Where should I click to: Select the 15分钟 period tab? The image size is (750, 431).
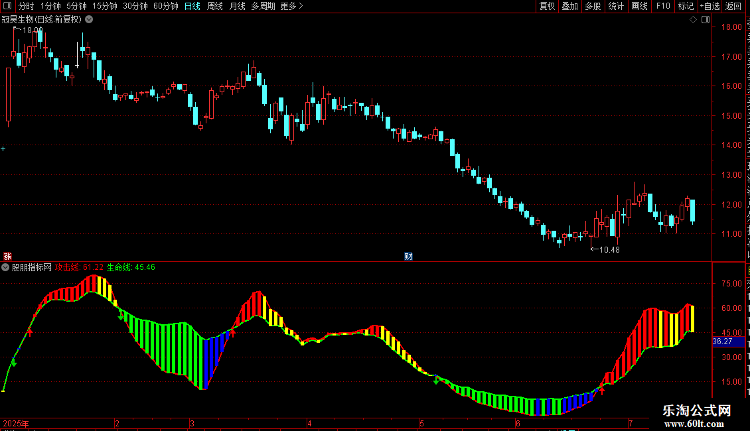click(105, 6)
